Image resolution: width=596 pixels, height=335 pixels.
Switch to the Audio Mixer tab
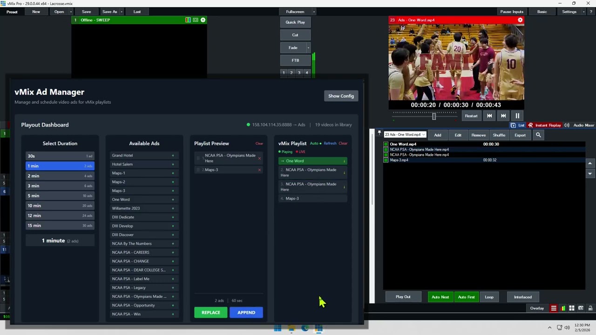pyautogui.click(x=579, y=125)
